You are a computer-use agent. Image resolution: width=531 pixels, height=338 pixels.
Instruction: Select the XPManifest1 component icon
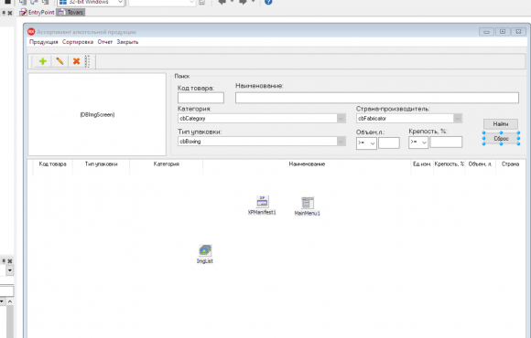click(x=262, y=202)
